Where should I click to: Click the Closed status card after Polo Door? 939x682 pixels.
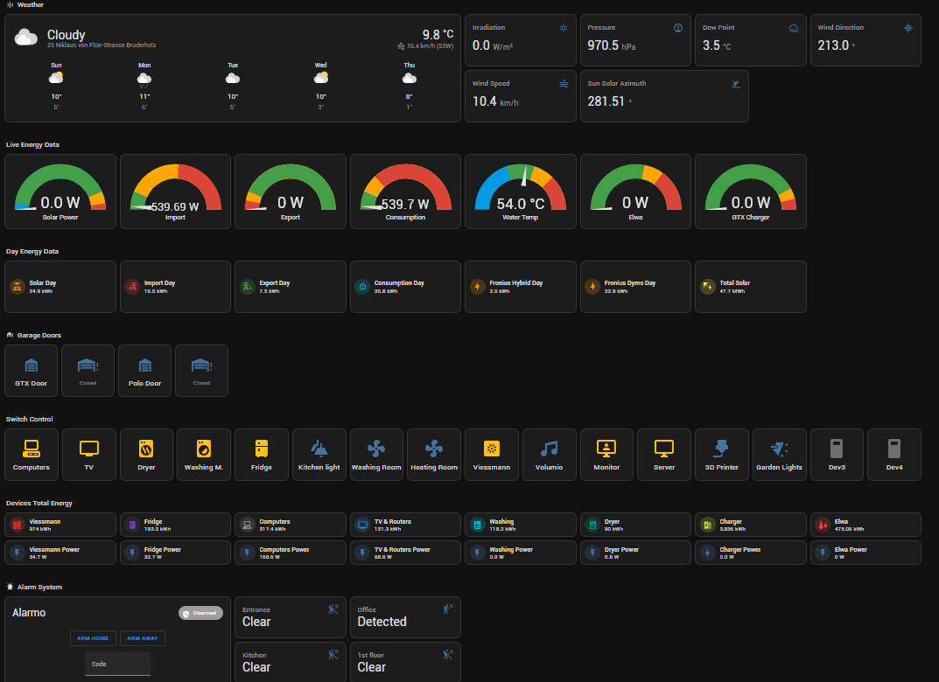[x=202, y=371]
